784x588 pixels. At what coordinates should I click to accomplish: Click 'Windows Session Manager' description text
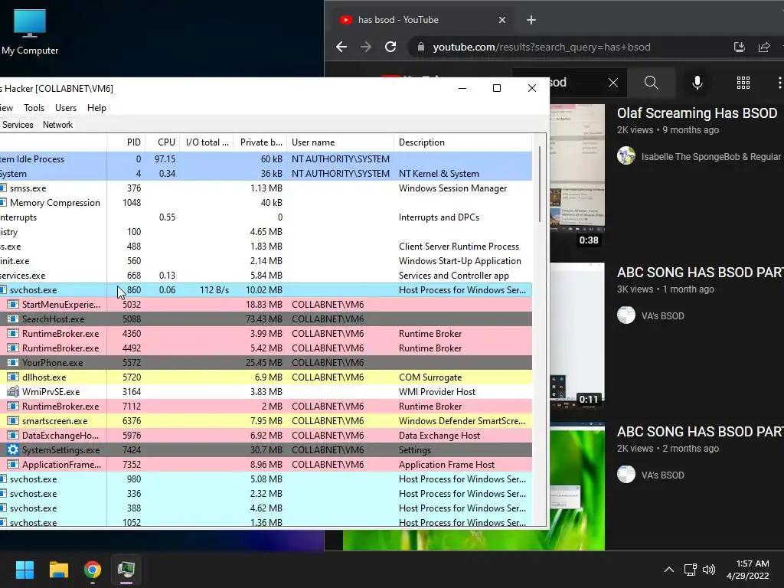click(x=452, y=188)
